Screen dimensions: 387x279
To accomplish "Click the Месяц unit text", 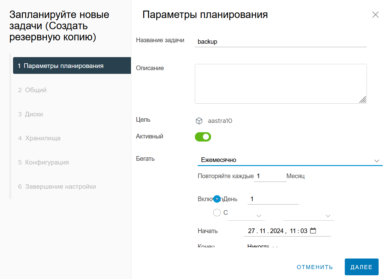I will pos(295,176).
